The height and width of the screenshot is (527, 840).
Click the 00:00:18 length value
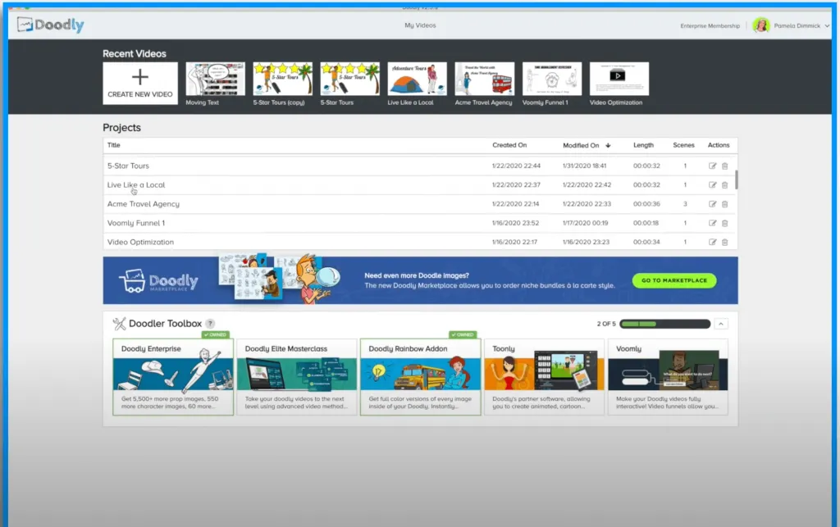(646, 223)
